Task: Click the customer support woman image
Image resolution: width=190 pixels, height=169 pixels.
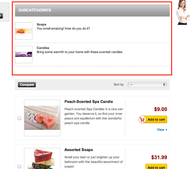Action: (x=183, y=12)
